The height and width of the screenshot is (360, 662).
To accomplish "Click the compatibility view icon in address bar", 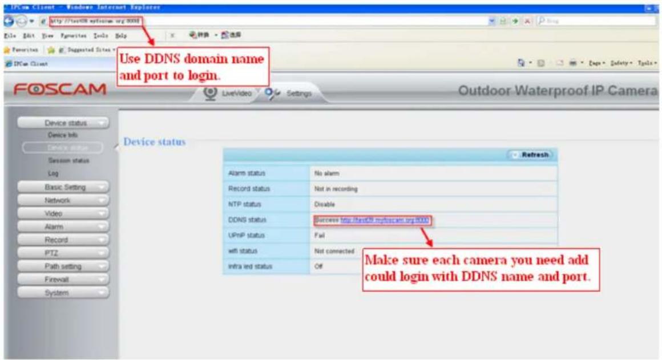I will [x=503, y=21].
